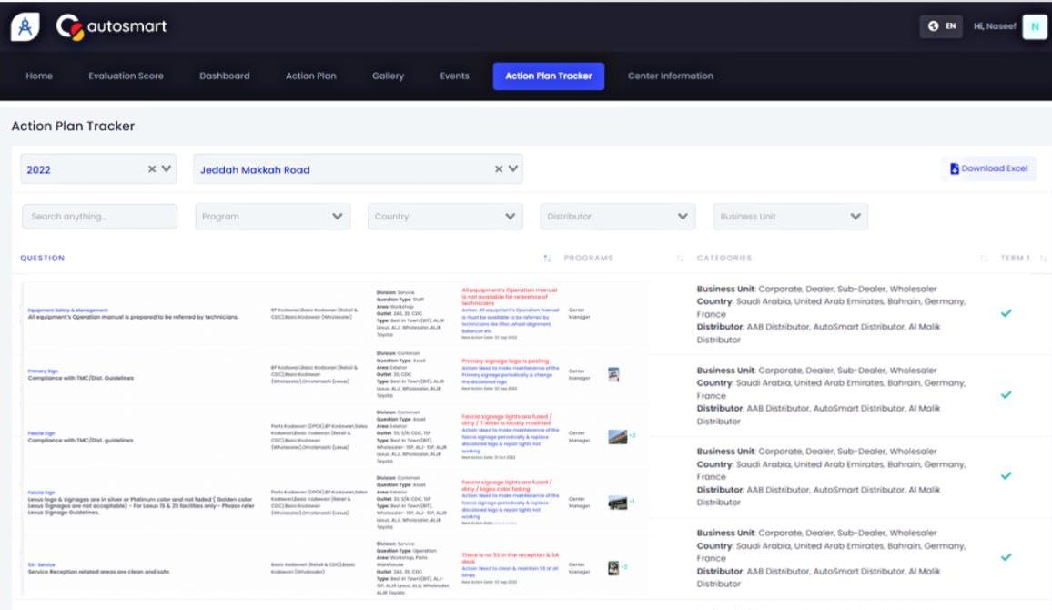Click the autosmart logo
The height and width of the screenshot is (610, 1052).
[113, 26]
